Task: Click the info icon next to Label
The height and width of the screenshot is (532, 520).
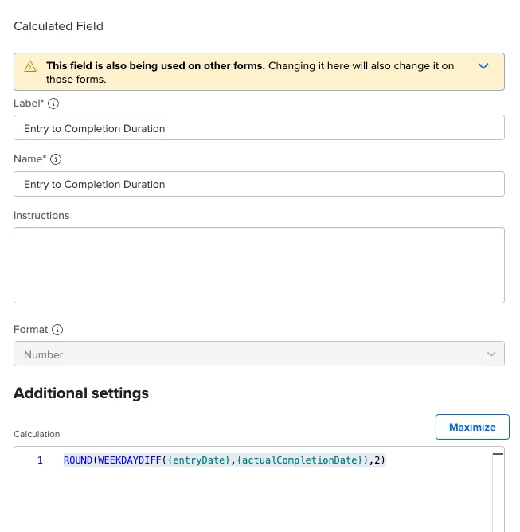Action: [x=53, y=104]
